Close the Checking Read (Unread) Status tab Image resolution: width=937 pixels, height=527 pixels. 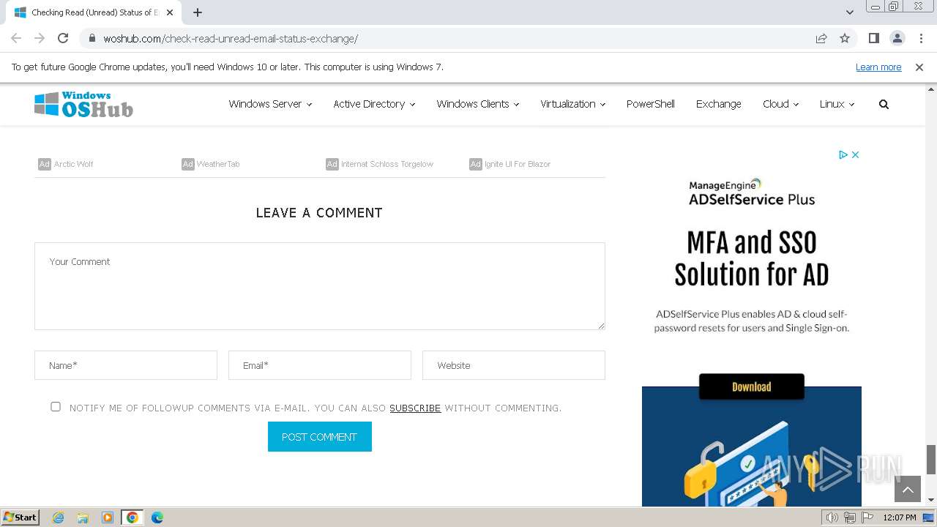point(171,12)
